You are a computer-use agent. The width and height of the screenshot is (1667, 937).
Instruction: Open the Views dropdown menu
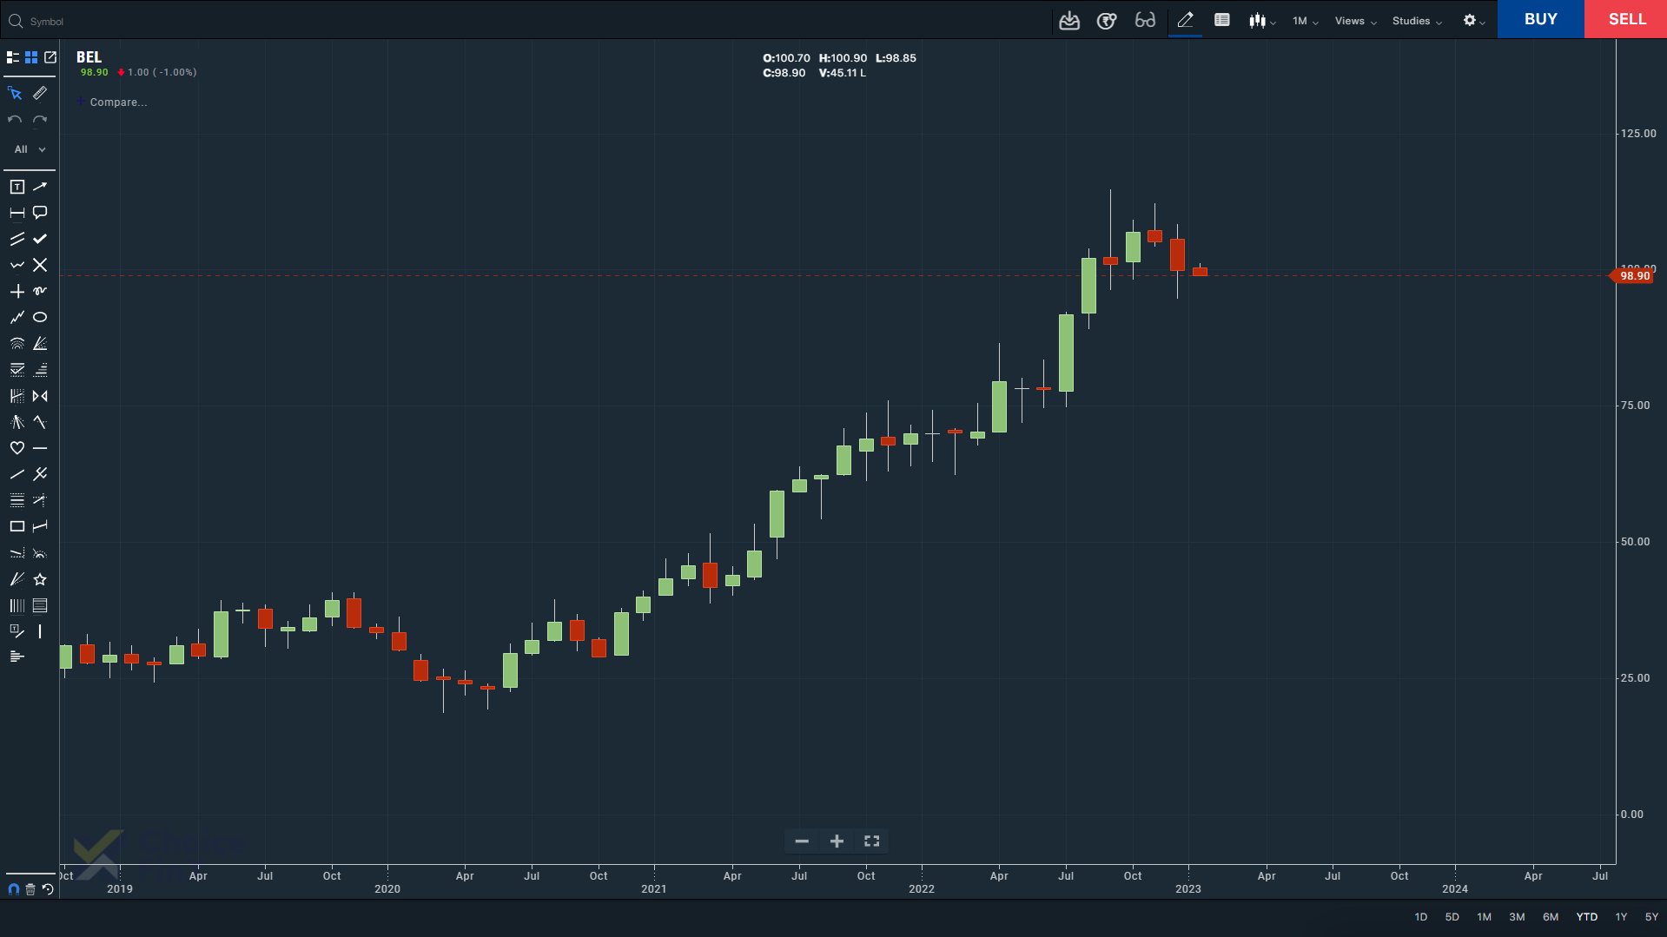[x=1355, y=21]
